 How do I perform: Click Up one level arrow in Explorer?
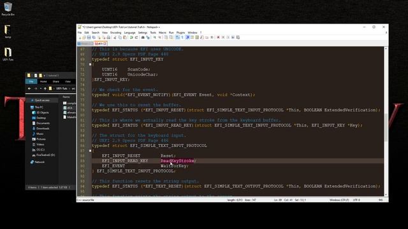[x=45, y=88]
